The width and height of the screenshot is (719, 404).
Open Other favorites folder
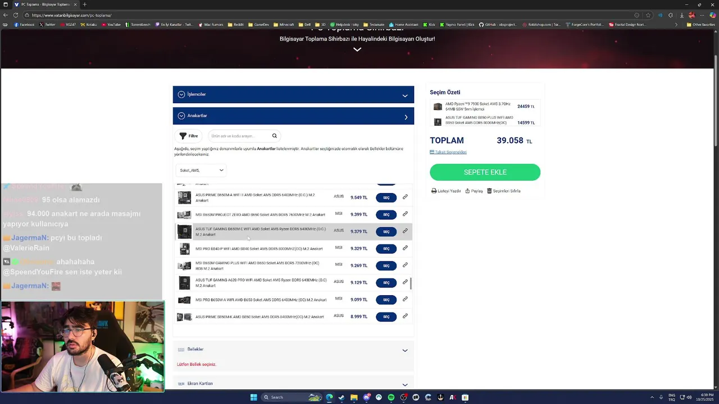tap(700, 25)
